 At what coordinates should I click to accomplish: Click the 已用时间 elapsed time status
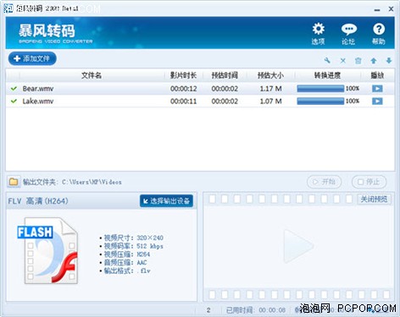pyautogui.click(x=256, y=310)
